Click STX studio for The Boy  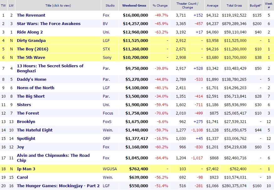pyautogui.click(x=106, y=49)
